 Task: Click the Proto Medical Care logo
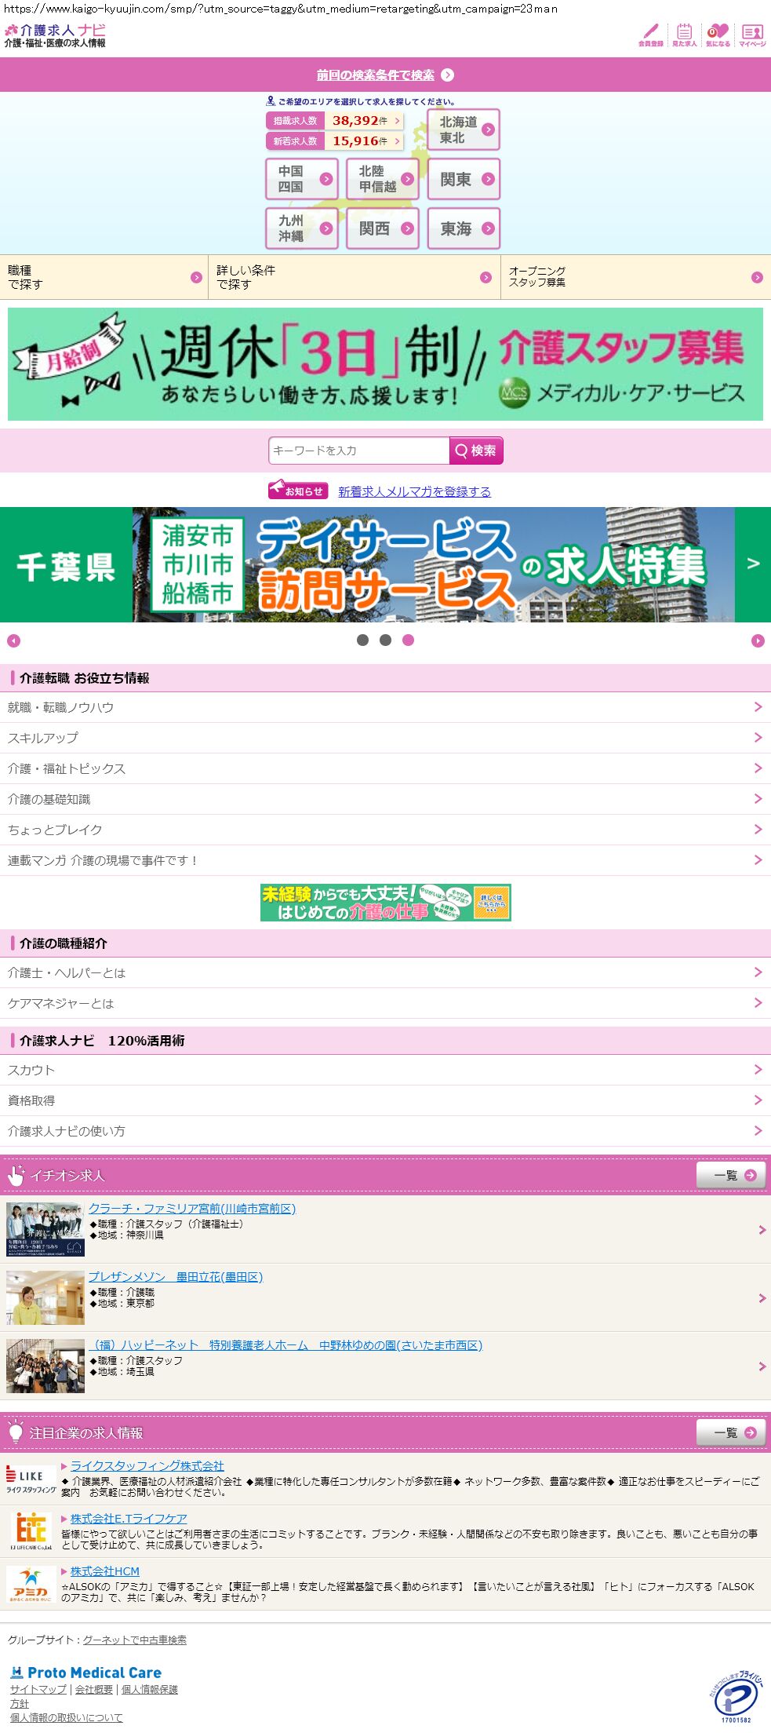86,1673
